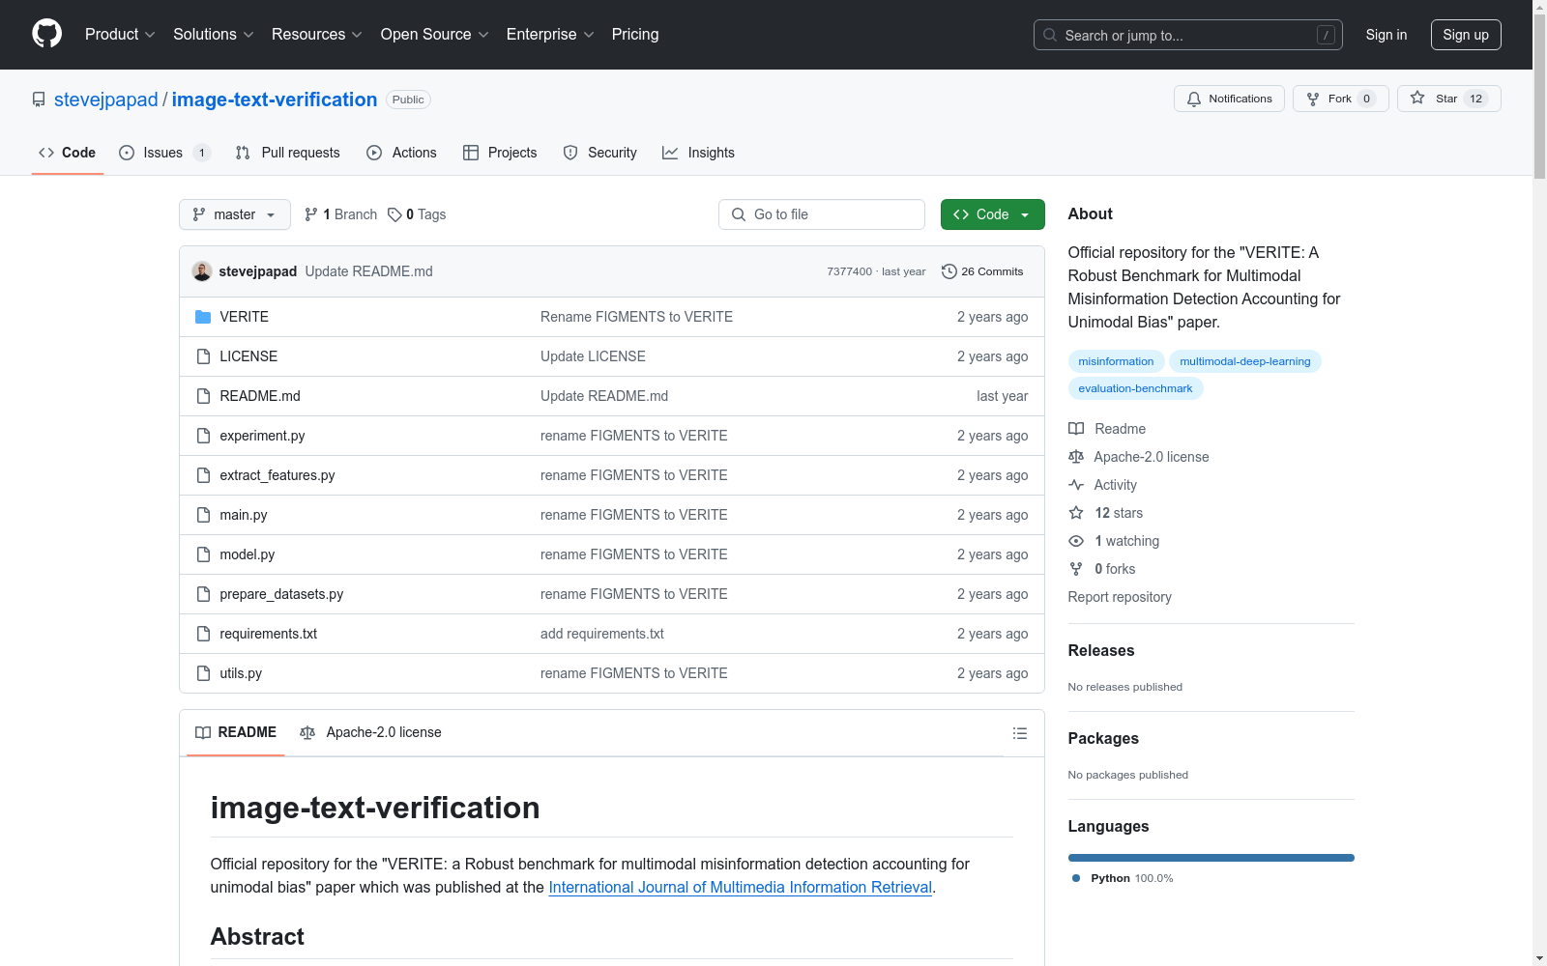Open the Pricing page

click(x=635, y=34)
